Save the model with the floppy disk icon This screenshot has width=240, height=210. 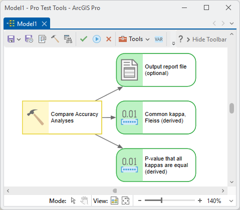pyautogui.click(x=11, y=39)
